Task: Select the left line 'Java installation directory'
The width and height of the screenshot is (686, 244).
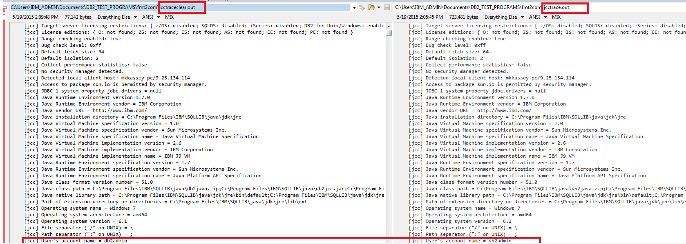Action: click(x=133, y=117)
